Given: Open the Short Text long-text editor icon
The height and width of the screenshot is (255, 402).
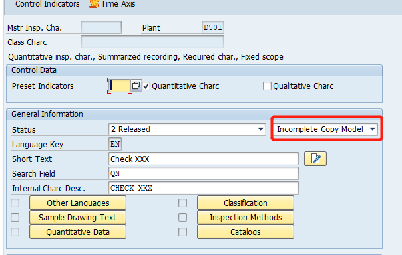Looking at the screenshot, I should [x=315, y=159].
